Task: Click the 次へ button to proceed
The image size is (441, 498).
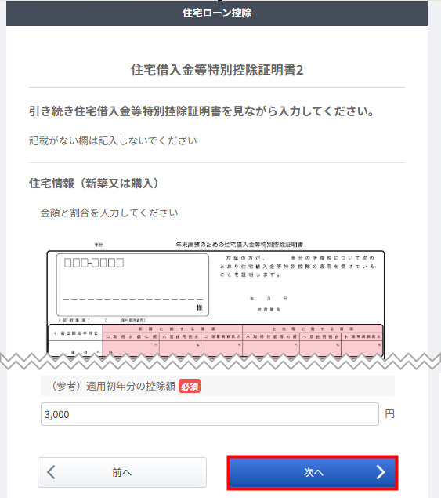Action: pyautogui.click(x=313, y=473)
